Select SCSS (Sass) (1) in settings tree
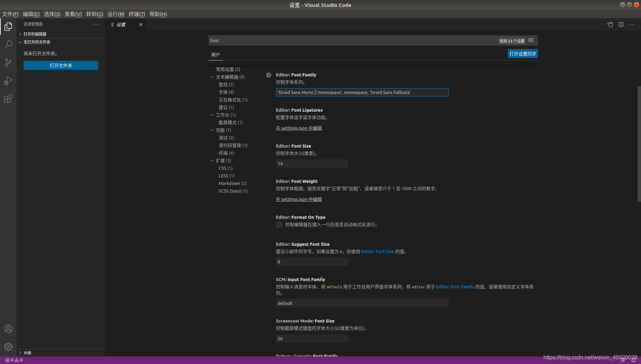The width and height of the screenshot is (641, 364). 233,191
